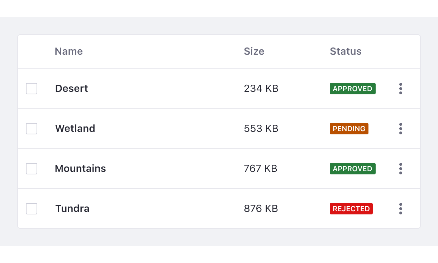The height and width of the screenshot is (263, 438).
Task: Click the REJECTED badge for Tundra
Action: [351, 209]
